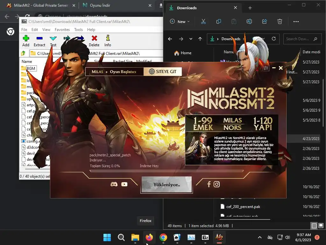The height and width of the screenshot is (245, 326).
Task: Click Explorer horizontal scrollbar
Action: click(x=245, y=219)
